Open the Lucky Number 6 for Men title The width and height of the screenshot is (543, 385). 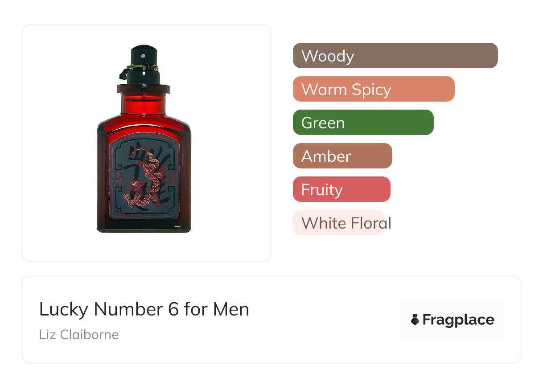point(144,309)
